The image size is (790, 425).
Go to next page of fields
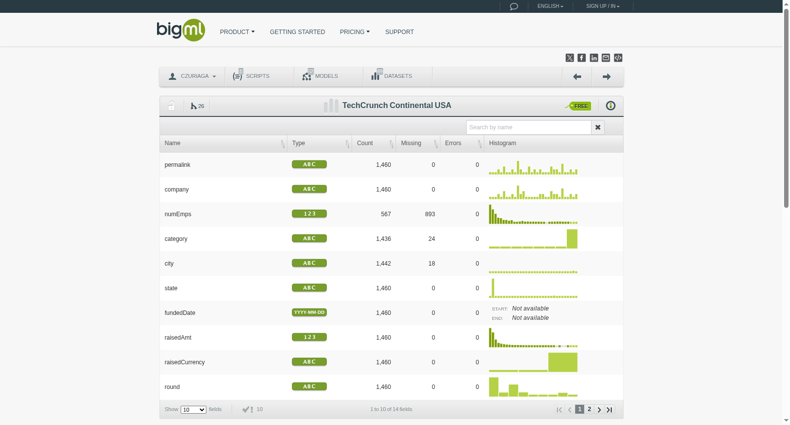click(599, 409)
